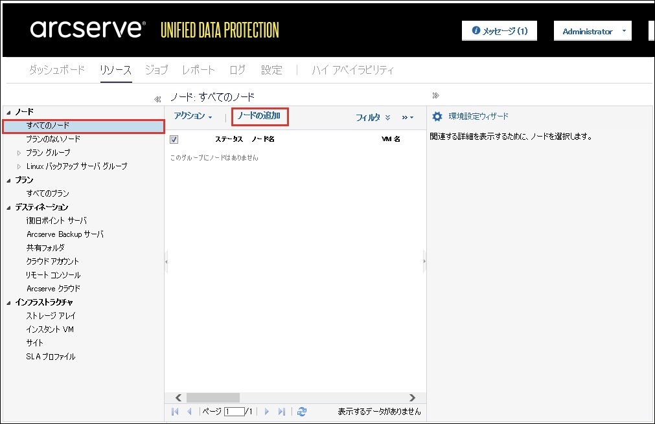Open the ジョブ tab
The height and width of the screenshot is (424, 655).
point(156,70)
